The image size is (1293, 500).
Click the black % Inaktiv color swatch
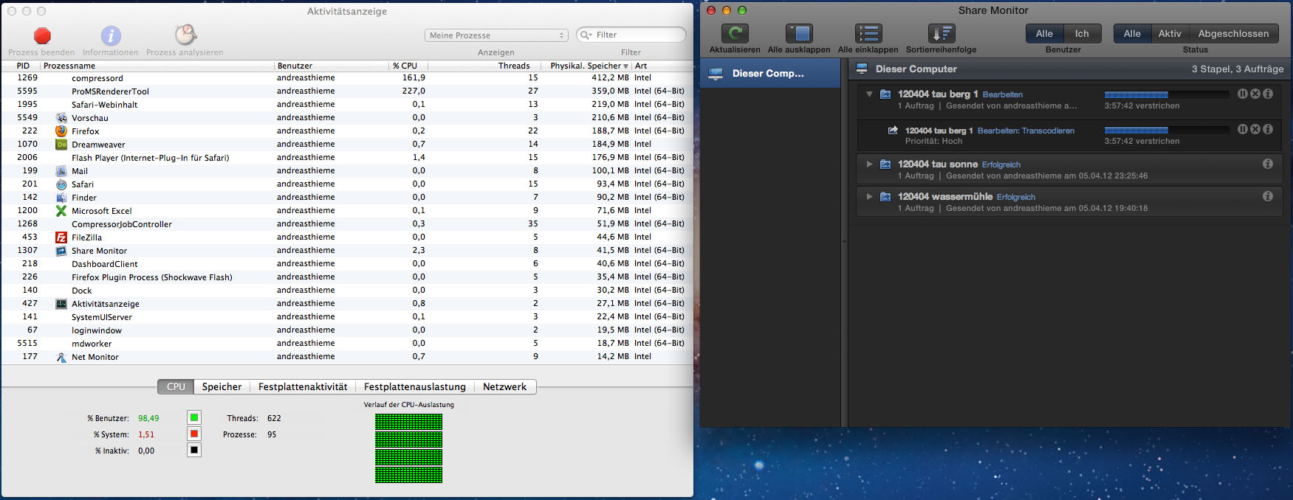point(194,450)
